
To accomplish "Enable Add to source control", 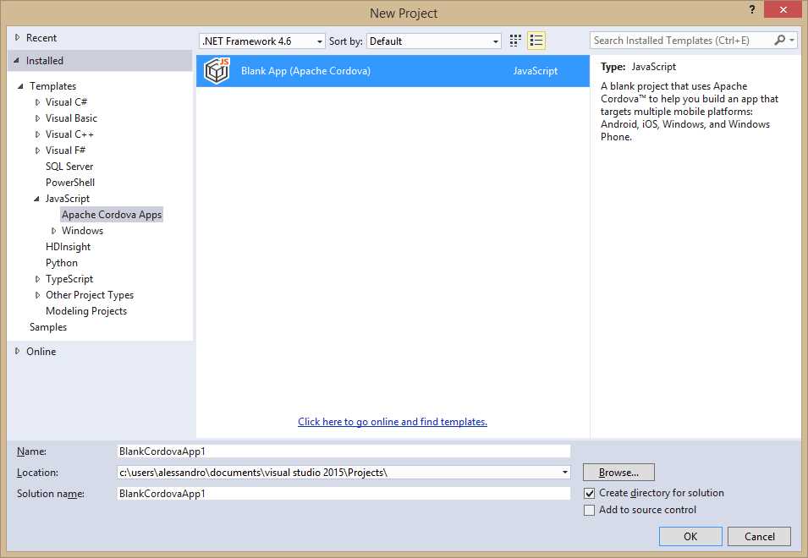I will pyautogui.click(x=588, y=510).
